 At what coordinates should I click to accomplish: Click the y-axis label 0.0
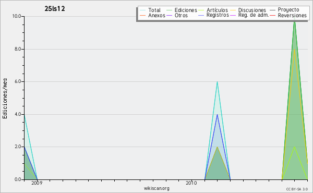coord(18,179)
